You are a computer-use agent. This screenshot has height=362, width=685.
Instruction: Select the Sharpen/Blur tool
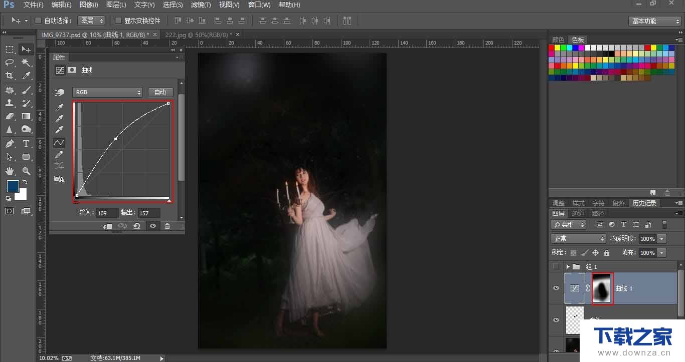[10, 129]
